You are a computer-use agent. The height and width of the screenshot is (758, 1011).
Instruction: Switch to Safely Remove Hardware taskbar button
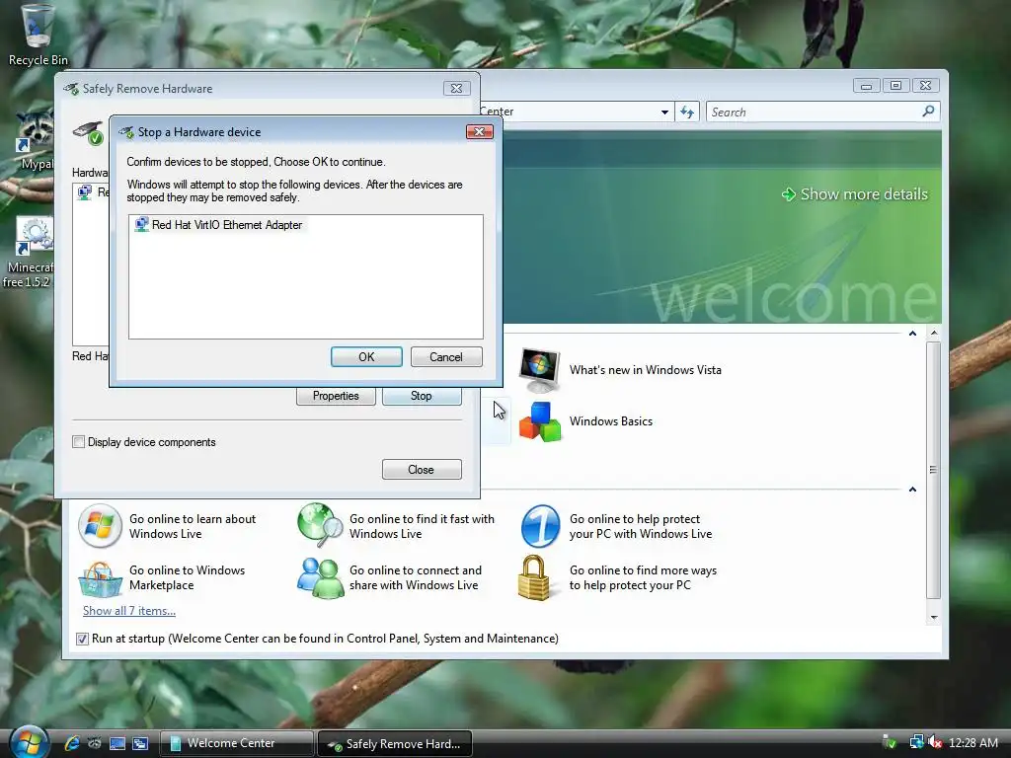pyautogui.click(x=395, y=744)
